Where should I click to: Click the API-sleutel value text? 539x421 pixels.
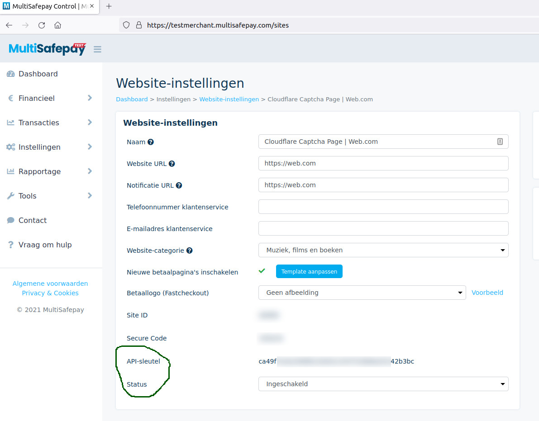(x=336, y=361)
